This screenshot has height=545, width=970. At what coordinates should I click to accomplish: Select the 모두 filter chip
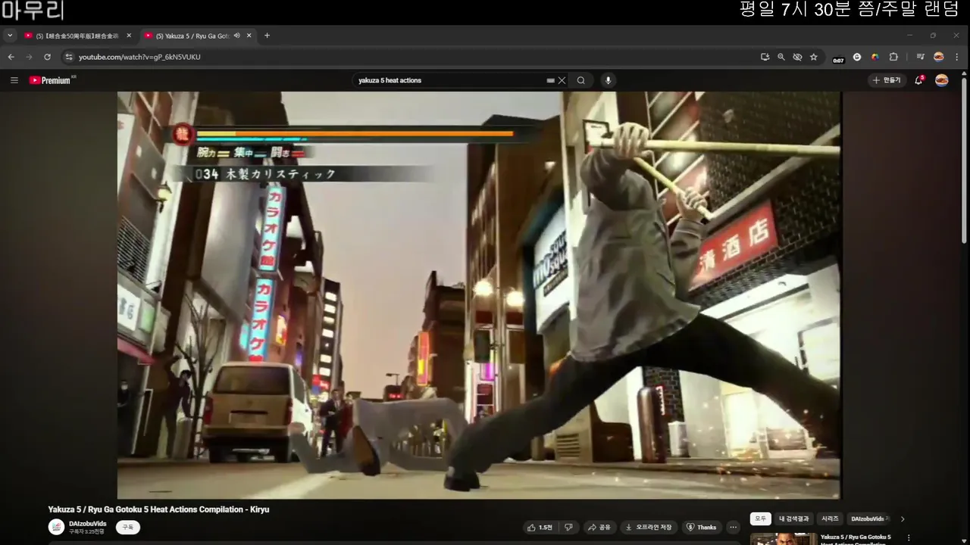pyautogui.click(x=760, y=519)
